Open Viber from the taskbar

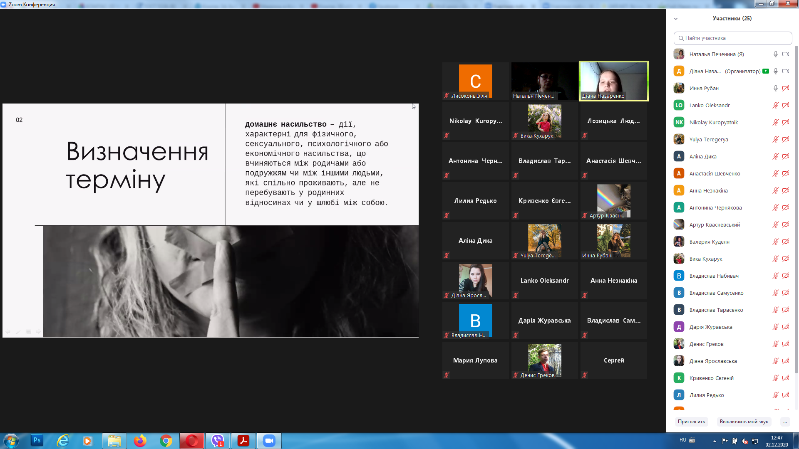click(x=218, y=441)
